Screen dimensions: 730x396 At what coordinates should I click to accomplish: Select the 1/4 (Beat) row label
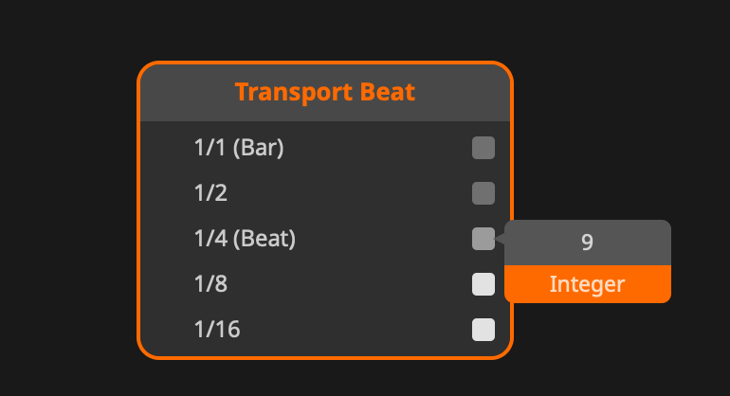tap(245, 239)
